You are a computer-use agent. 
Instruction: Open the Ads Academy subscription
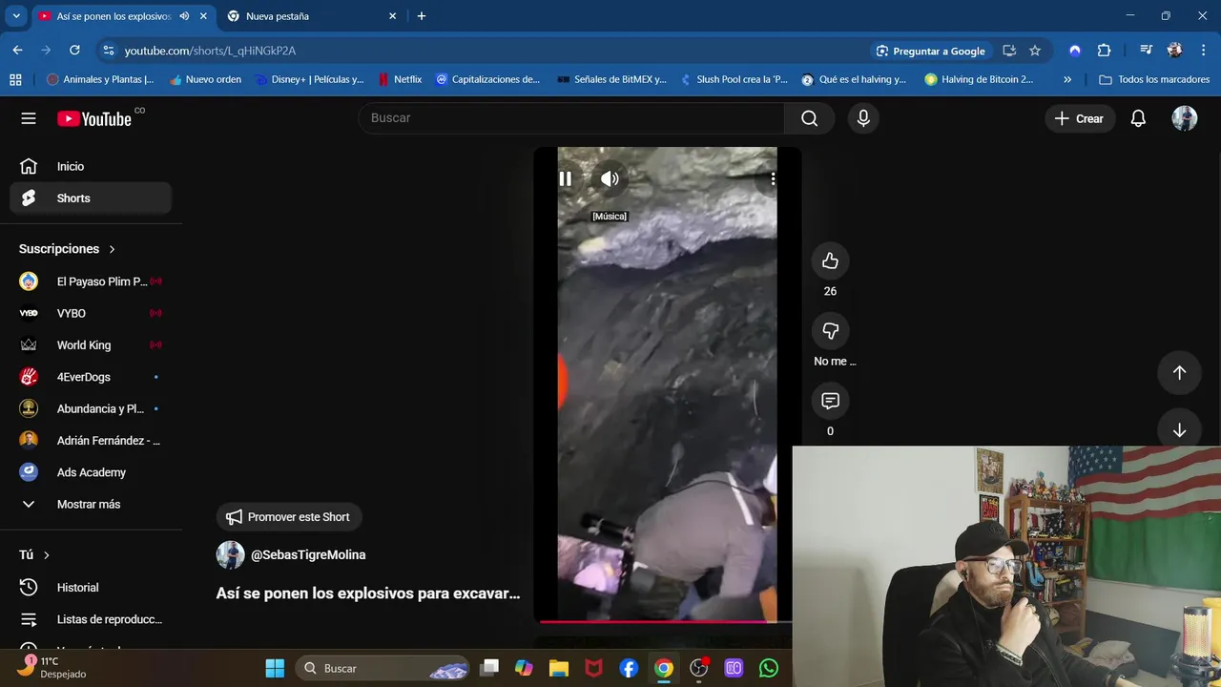(91, 472)
